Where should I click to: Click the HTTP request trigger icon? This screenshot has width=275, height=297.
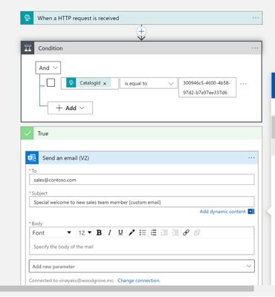click(x=27, y=18)
